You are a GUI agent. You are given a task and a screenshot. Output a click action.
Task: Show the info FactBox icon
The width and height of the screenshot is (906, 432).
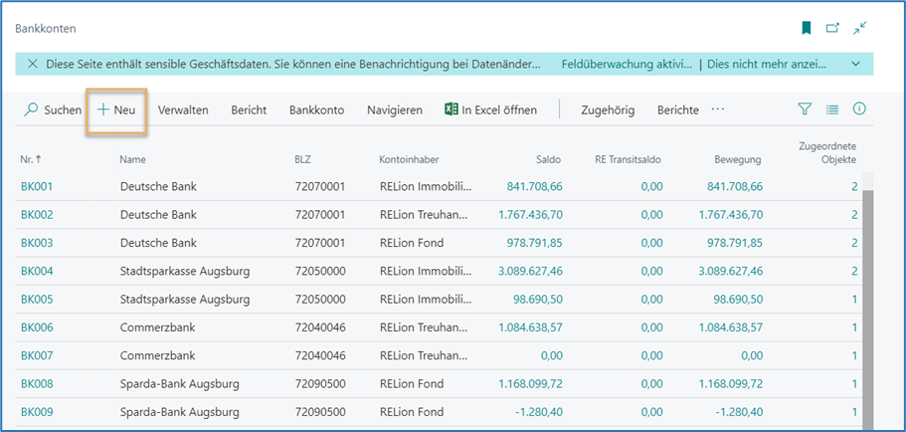(859, 109)
